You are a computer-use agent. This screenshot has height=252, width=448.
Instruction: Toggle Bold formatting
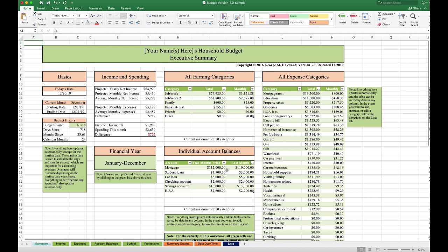tap(54, 22)
